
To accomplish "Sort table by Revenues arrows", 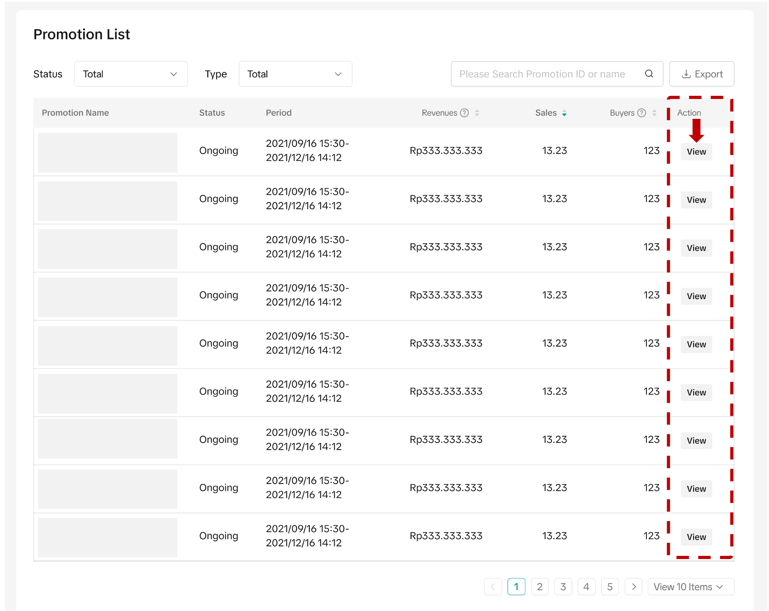I will [477, 113].
